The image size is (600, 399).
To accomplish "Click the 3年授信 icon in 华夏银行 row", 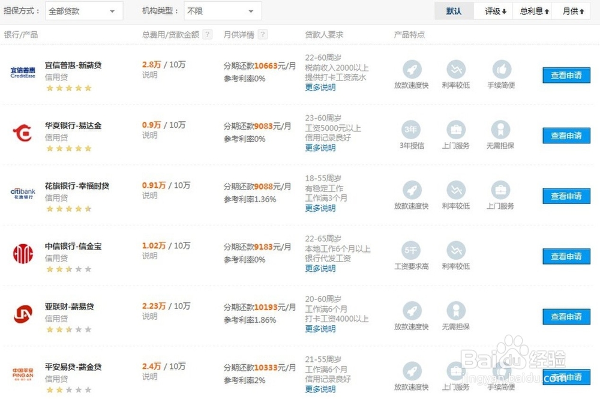I will (x=411, y=130).
